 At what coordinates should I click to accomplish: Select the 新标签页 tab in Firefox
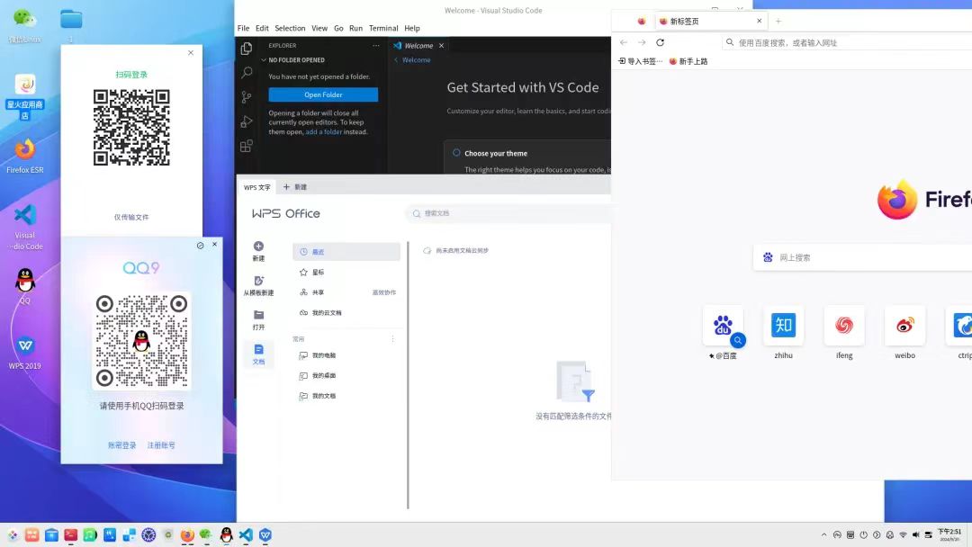click(711, 21)
